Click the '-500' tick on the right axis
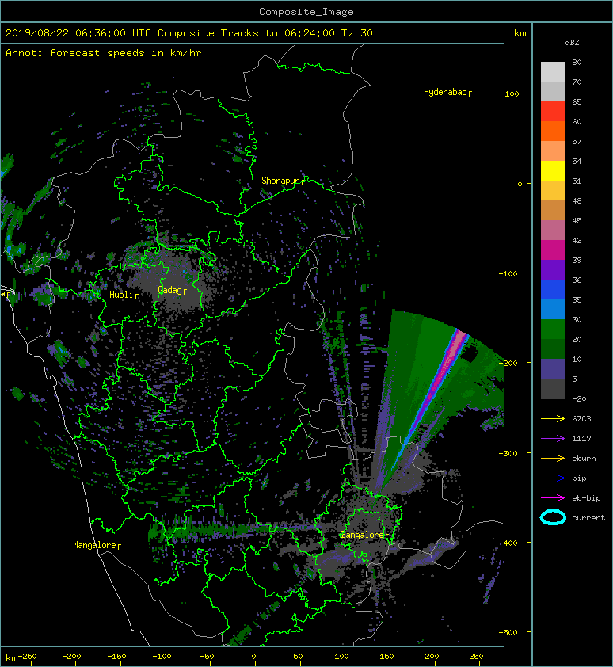This screenshot has height=667, width=613. tap(508, 633)
